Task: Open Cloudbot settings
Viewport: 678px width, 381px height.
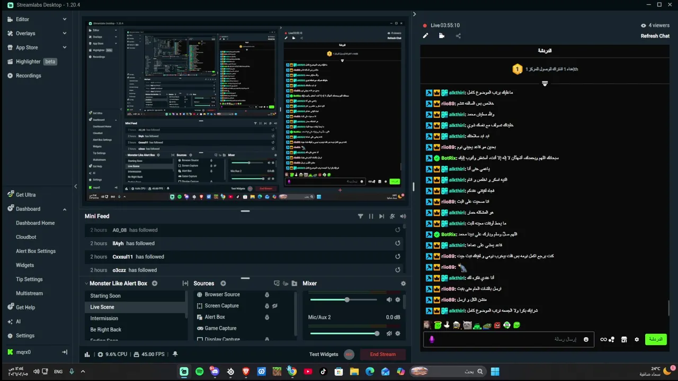Action: [x=26, y=237]
